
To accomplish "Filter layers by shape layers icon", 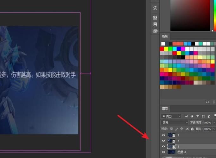I will [x=203, y=116].
